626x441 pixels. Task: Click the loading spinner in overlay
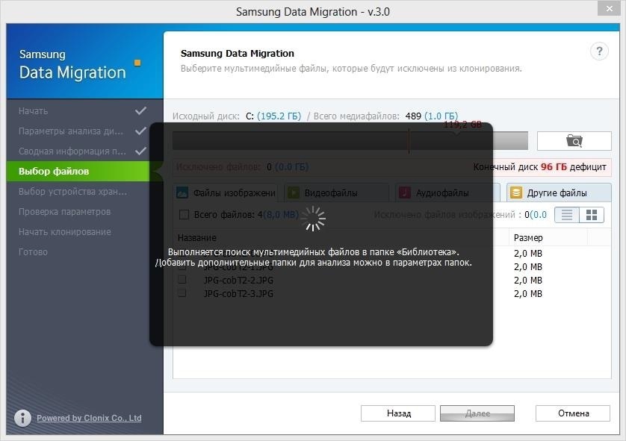313,219
